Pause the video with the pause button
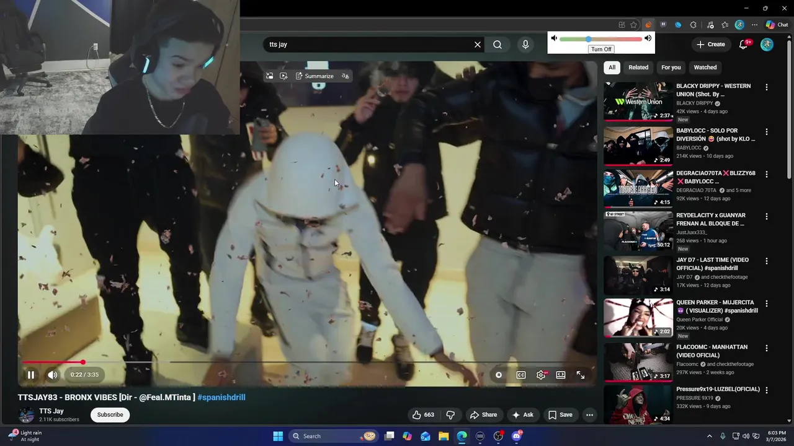 [30, 375]
